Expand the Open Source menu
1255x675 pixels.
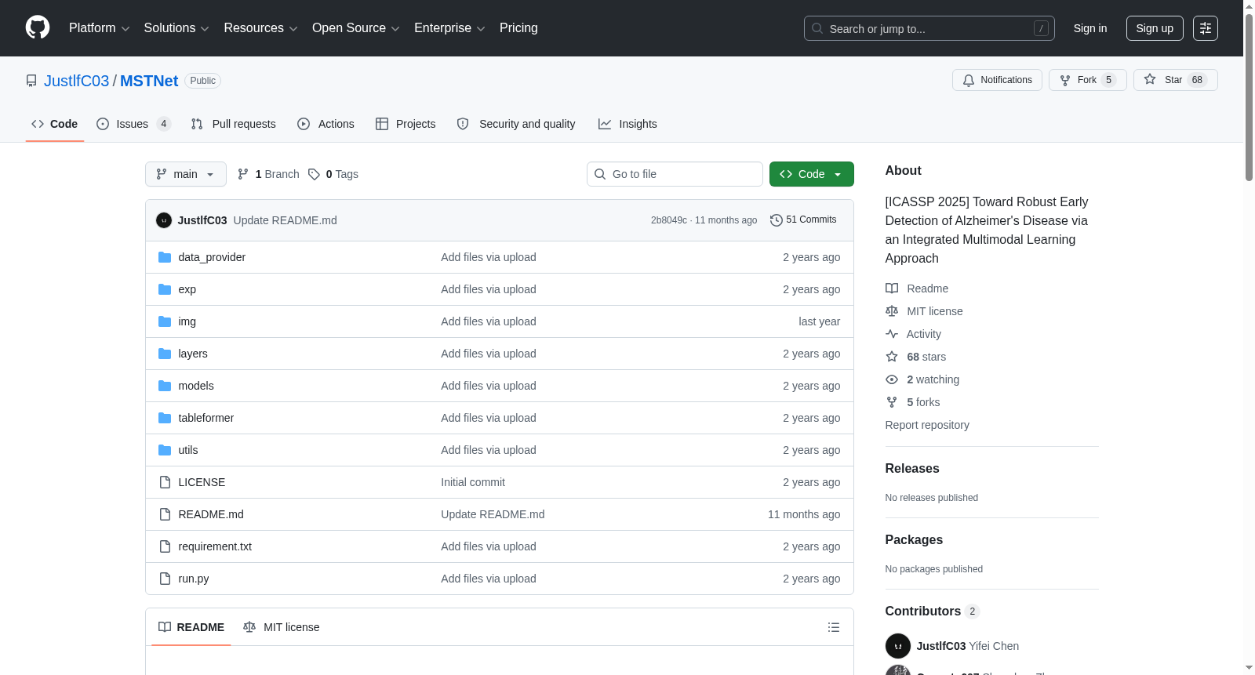tap(356, 28)
